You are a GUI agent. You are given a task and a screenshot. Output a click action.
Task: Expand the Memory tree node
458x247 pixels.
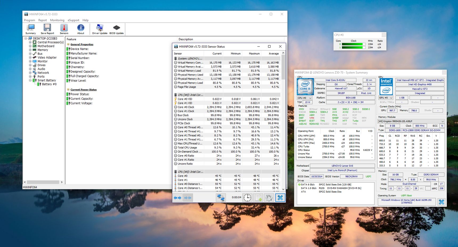(x=30, y=50)
